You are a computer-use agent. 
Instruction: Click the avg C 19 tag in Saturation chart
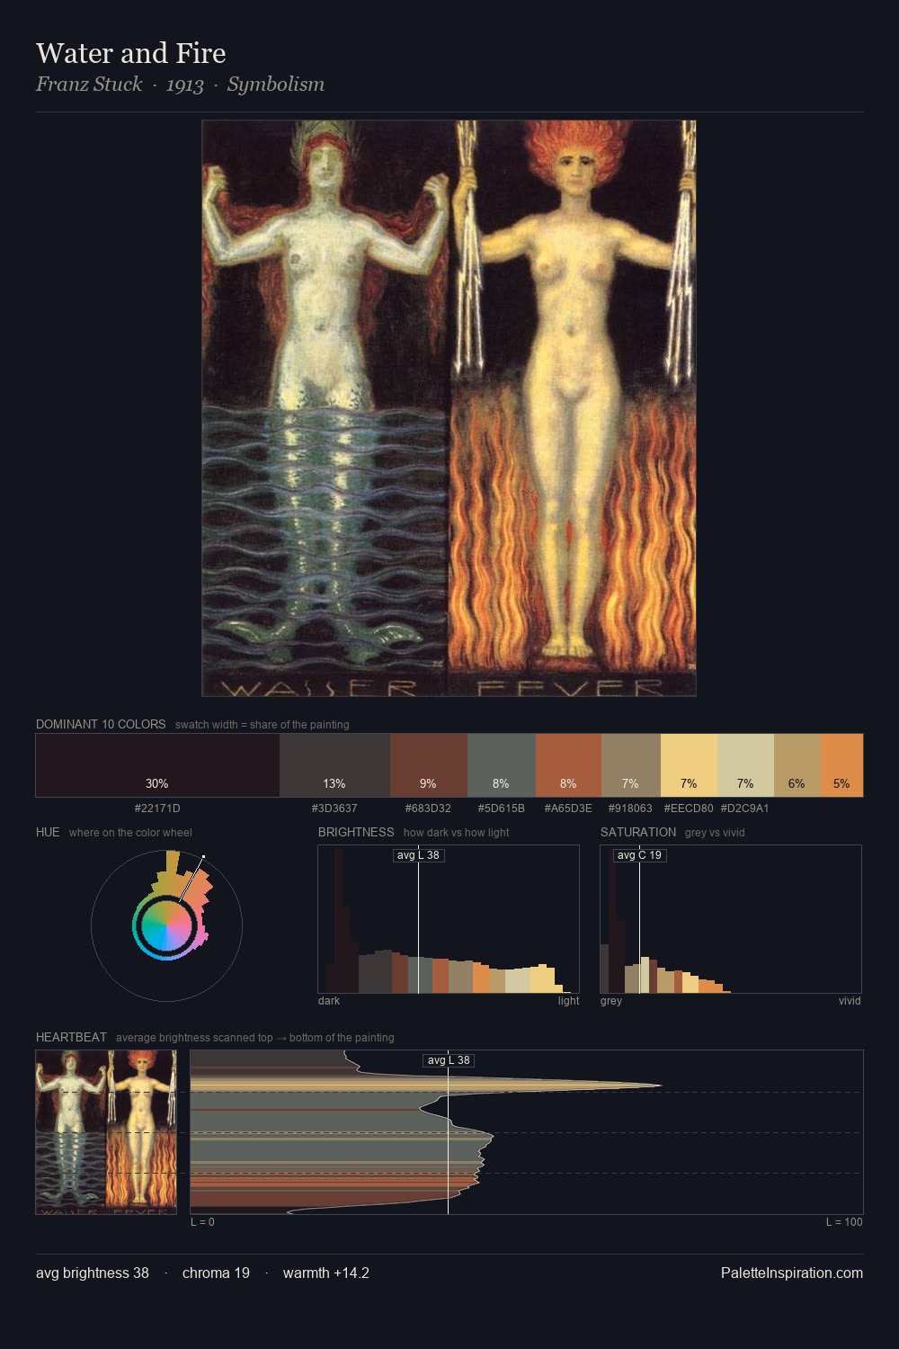coord(639,855)
